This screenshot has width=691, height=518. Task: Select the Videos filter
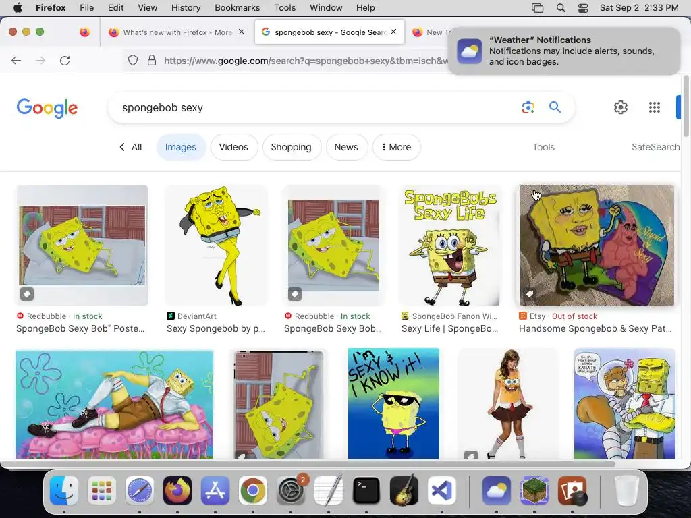click(x=233, y=147)
